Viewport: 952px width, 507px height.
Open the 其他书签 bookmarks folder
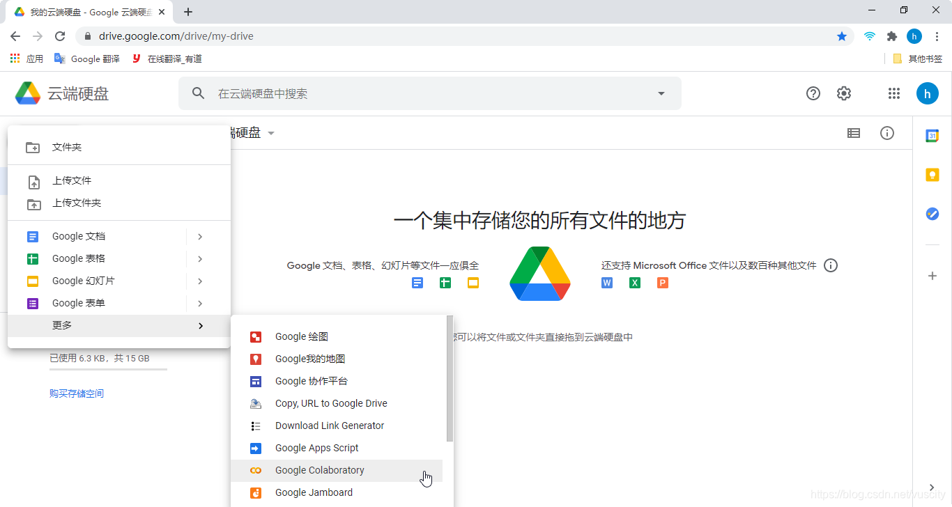pyautogui.click(x=917, y=58)
